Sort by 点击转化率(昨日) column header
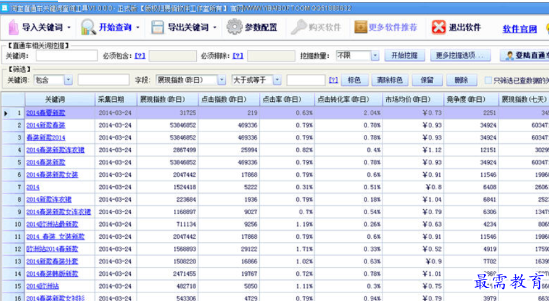Image resolution: width=549 pixels, height=301 pixels. pyautogui.click(x=349, y=100)
